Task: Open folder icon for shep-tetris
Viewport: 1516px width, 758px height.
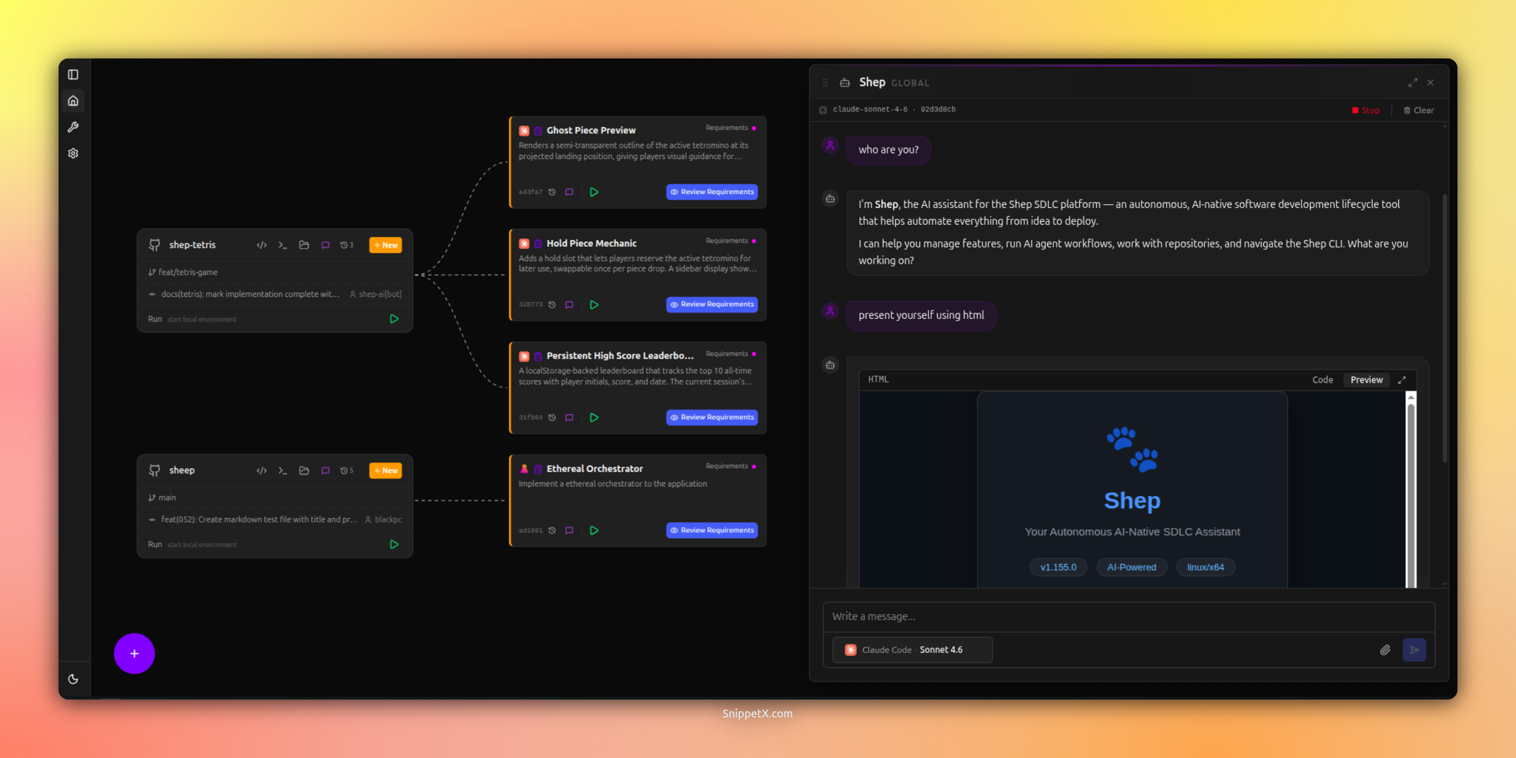Action: [x=304, y=245]
